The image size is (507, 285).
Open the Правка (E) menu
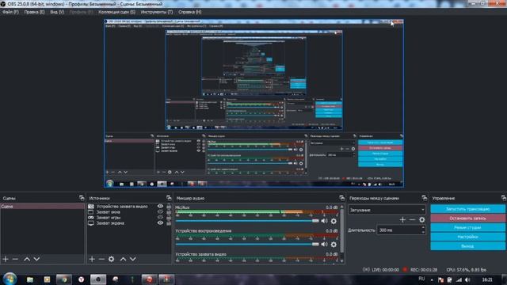tap(34, 12)
